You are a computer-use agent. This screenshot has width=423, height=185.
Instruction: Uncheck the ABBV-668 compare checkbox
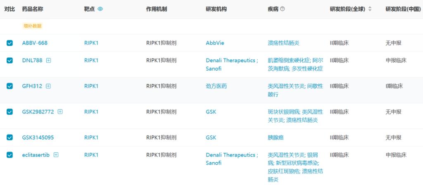[10, 43]
